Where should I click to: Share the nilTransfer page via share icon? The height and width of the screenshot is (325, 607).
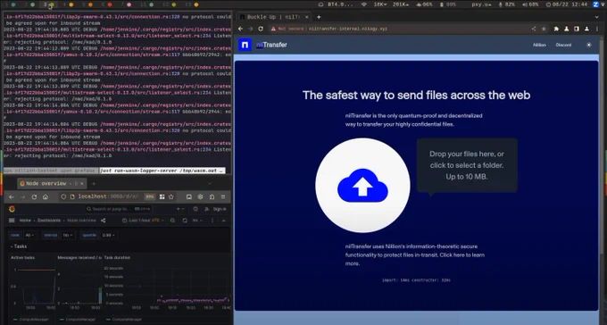click(x=534, y=29)
